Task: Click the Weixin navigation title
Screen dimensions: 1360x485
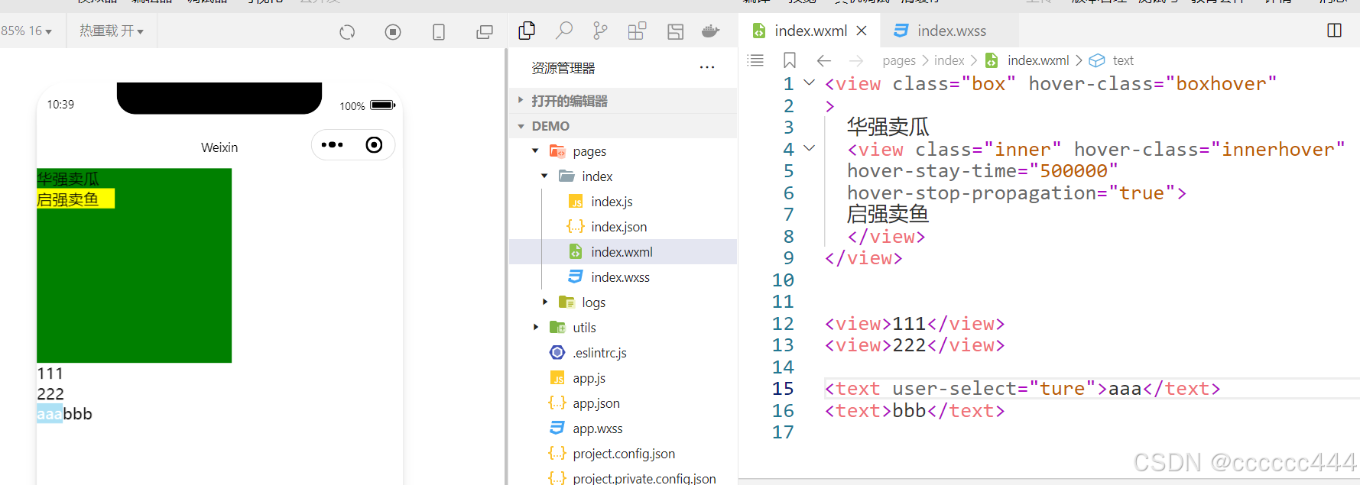Action: (219, 147)
